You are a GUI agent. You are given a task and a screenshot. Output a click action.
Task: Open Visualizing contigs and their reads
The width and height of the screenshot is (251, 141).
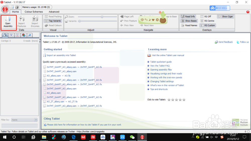pyautogui.click(x=166, y=74)
